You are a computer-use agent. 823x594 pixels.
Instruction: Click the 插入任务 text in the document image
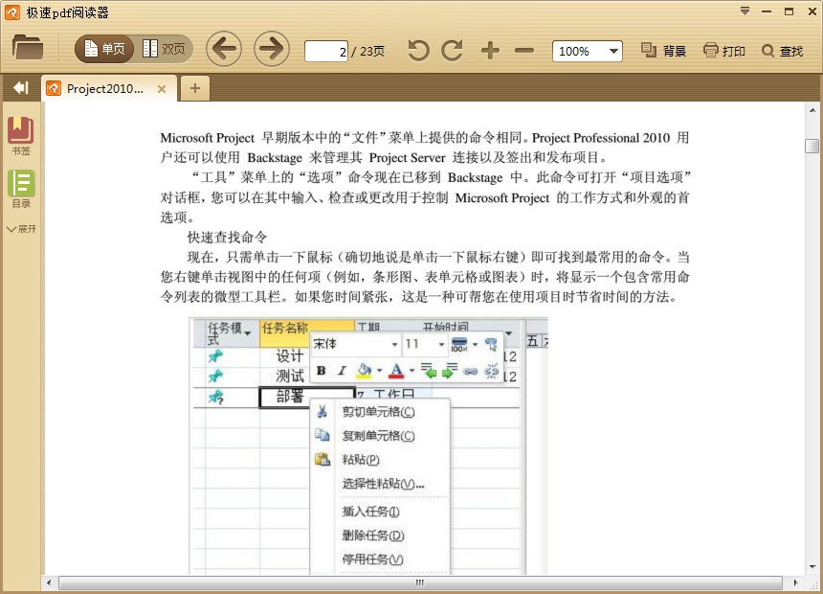(x=370, y=511)
